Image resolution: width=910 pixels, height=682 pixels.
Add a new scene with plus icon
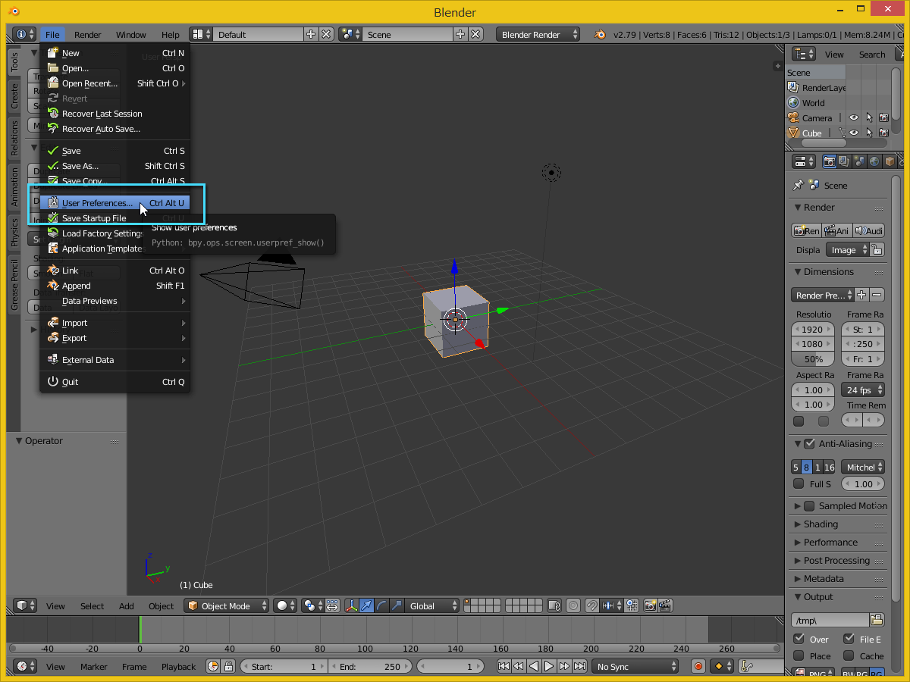pyautogui.click(x=460, y=35)
